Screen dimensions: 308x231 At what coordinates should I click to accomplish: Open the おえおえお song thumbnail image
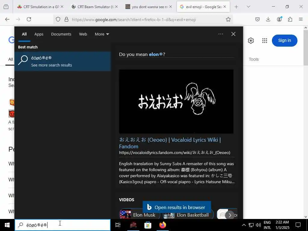[x=176, y=102]
